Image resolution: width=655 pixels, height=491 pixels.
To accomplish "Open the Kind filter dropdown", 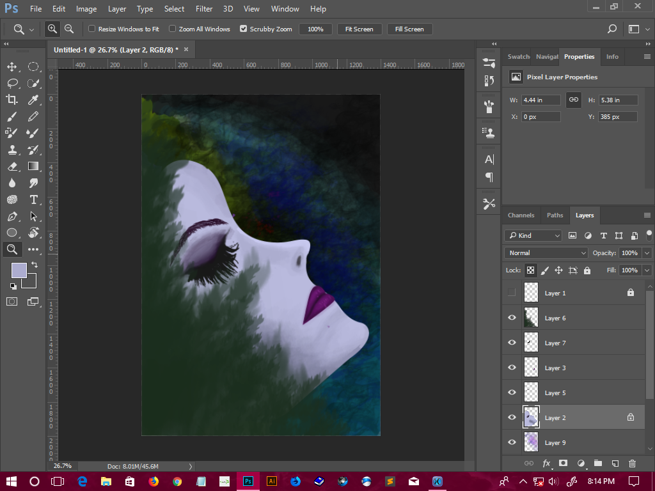I will tap(533, 235).
